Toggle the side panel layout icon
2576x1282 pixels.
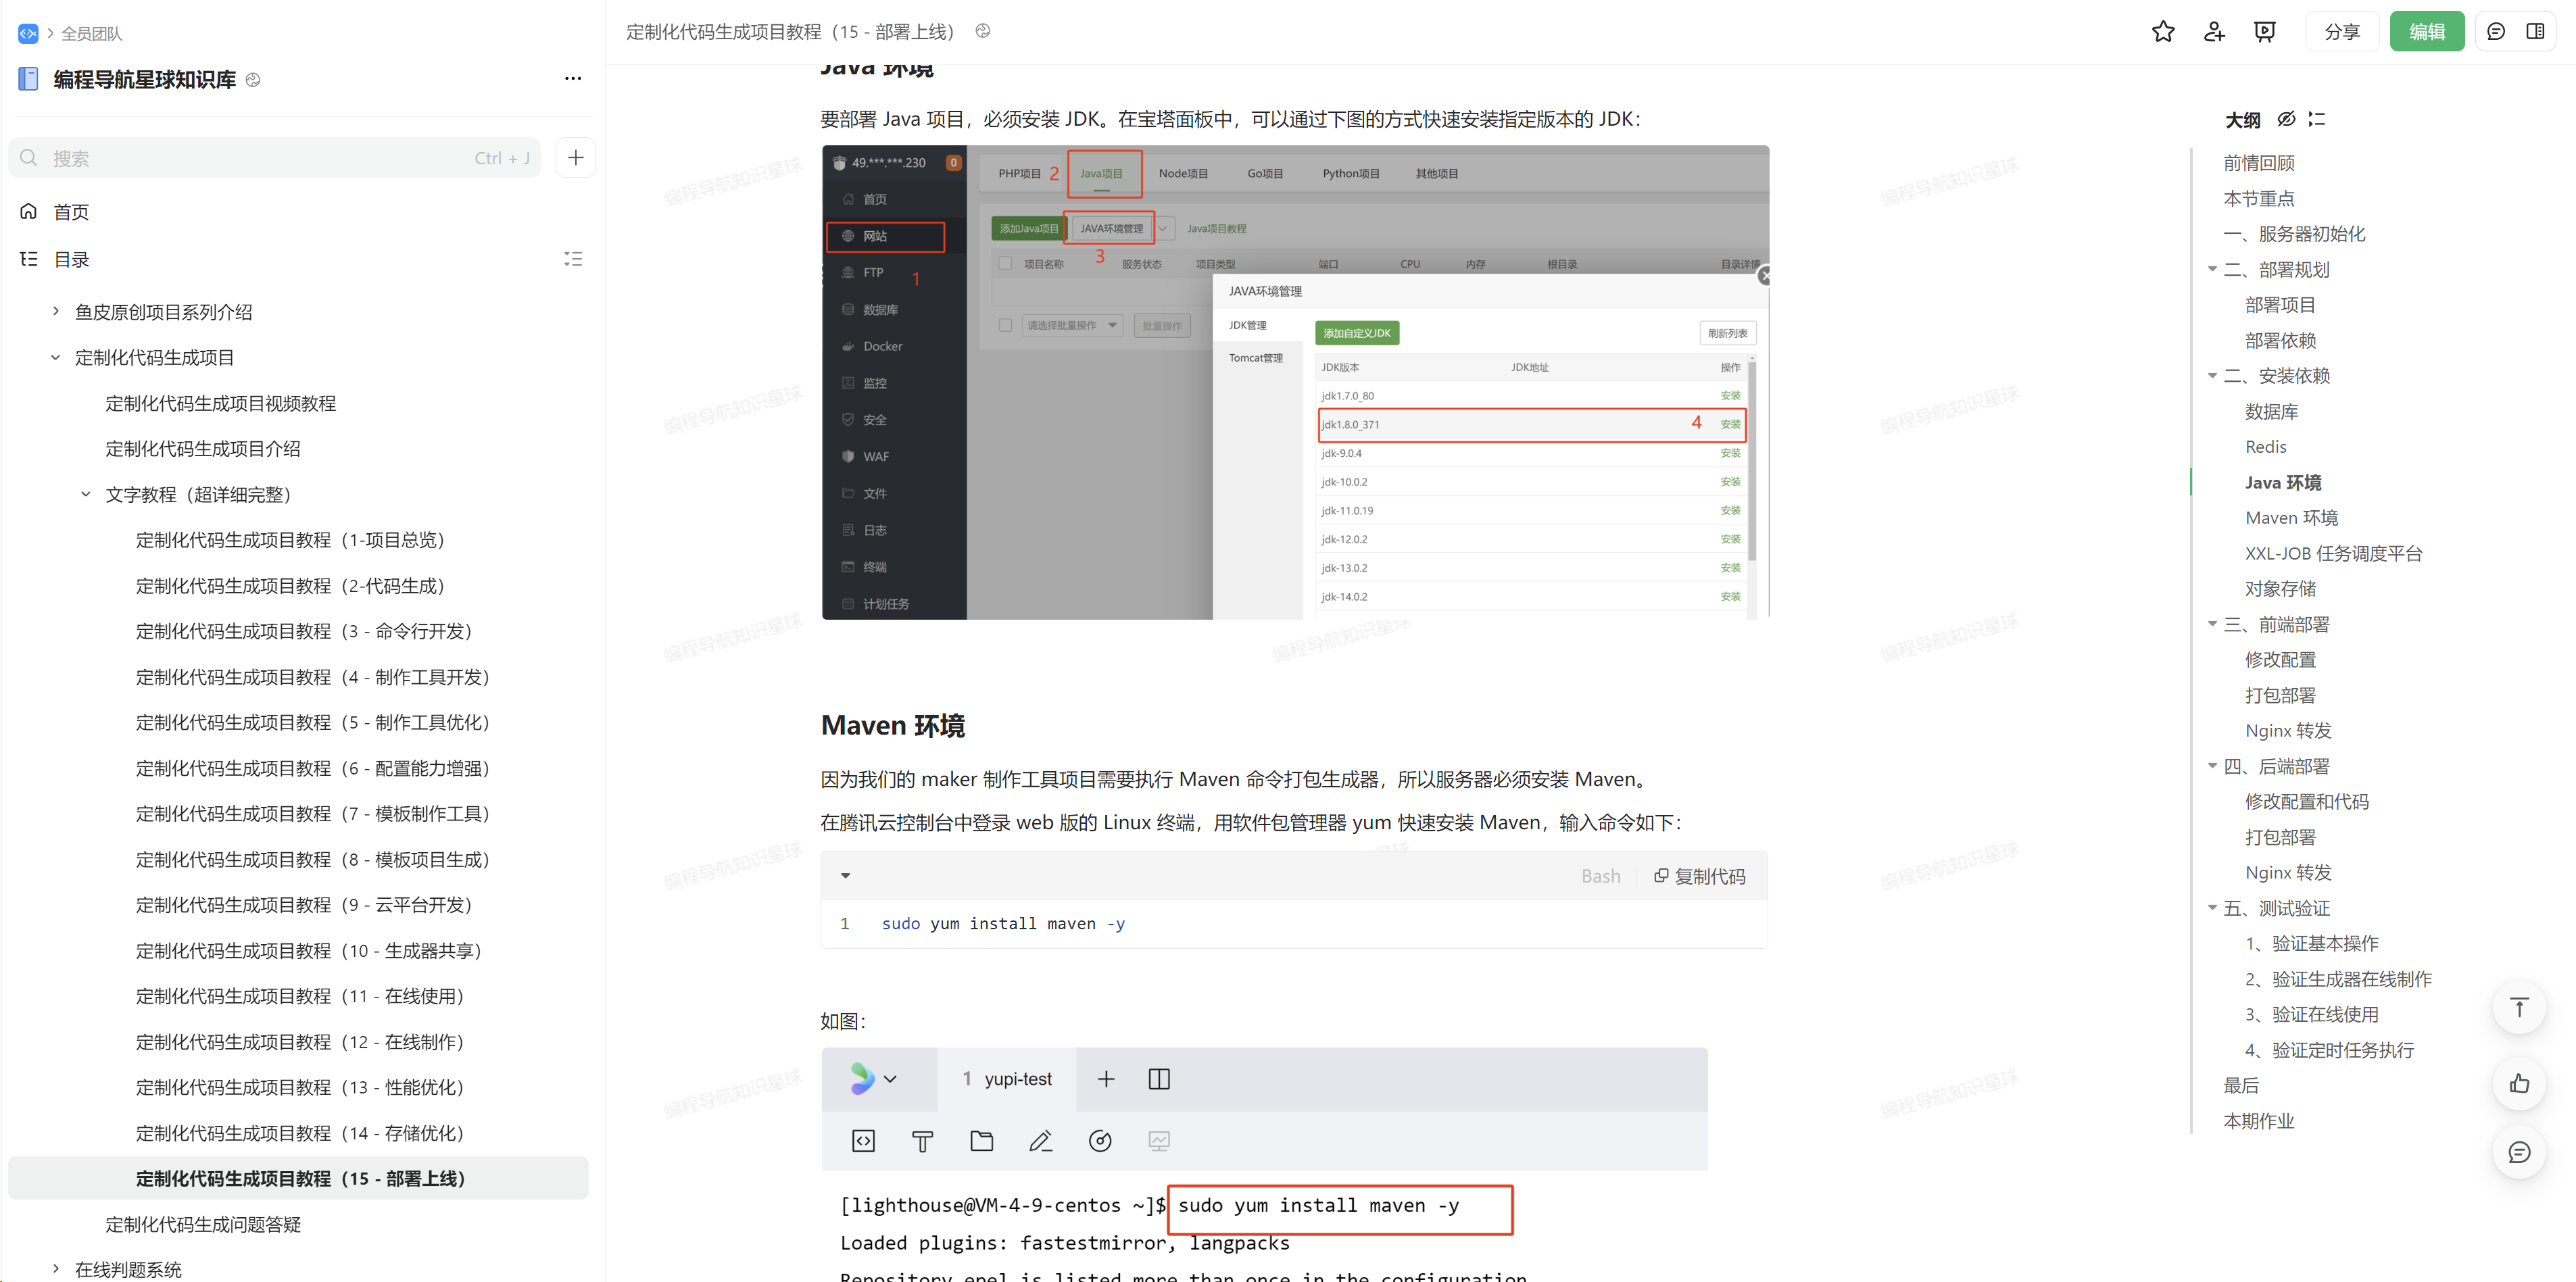pyautogui.click(x=2534, y=32)
